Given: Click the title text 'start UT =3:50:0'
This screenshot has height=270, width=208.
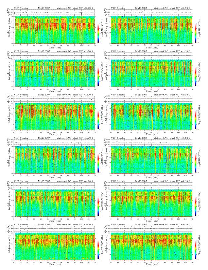Looking at the screenshot, I should point(180,138).
